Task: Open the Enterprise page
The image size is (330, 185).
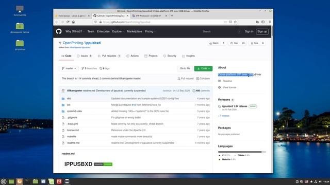Action: (x=103, y=31)
